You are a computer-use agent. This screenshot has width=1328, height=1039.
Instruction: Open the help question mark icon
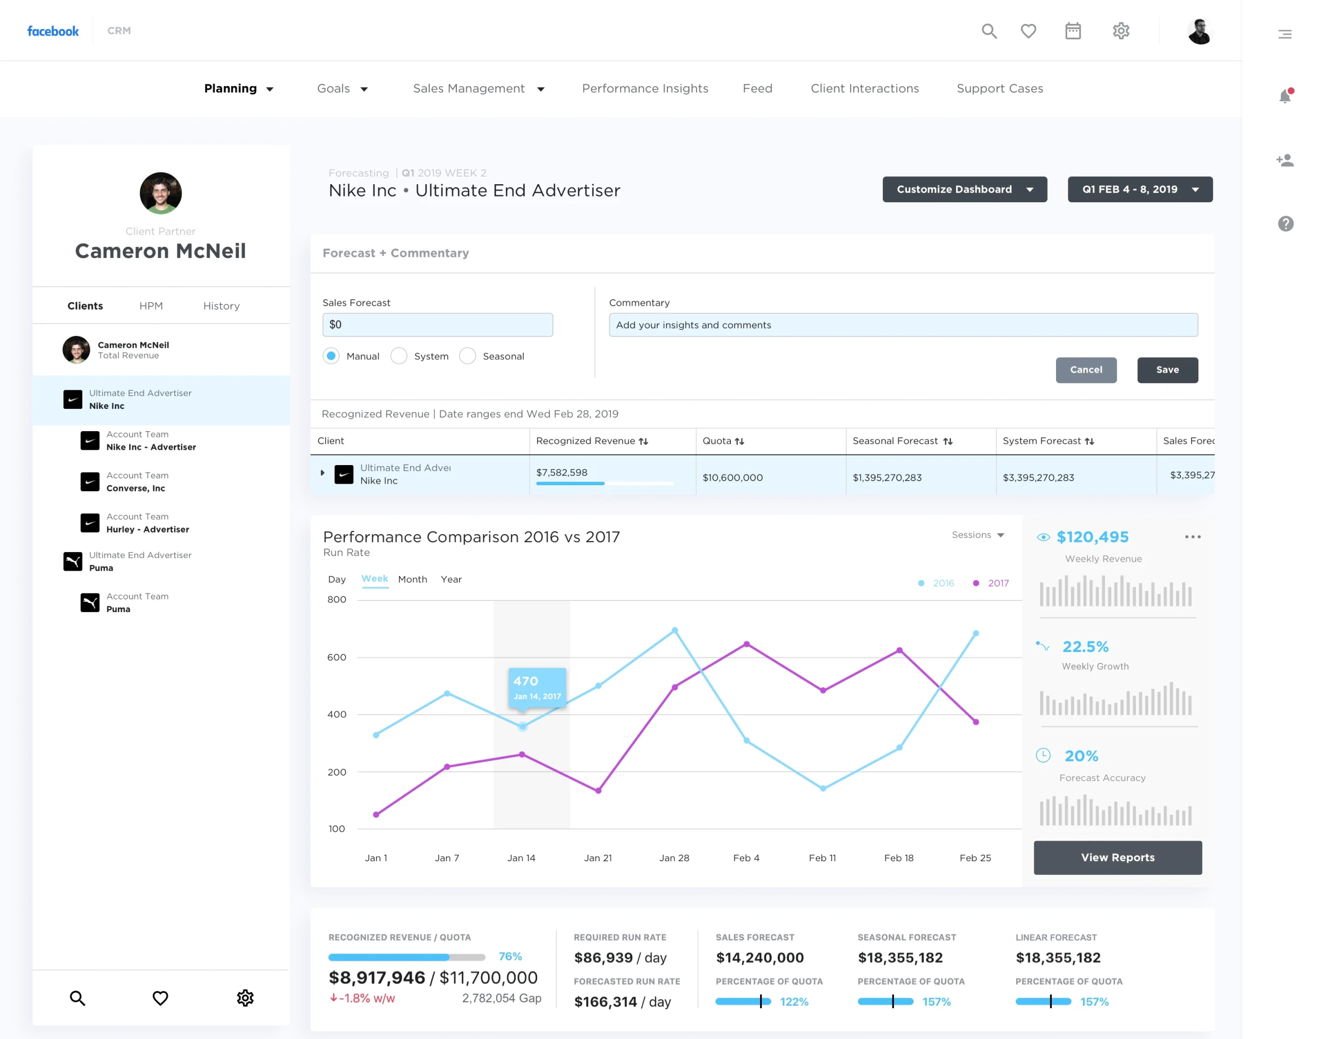1286,224
